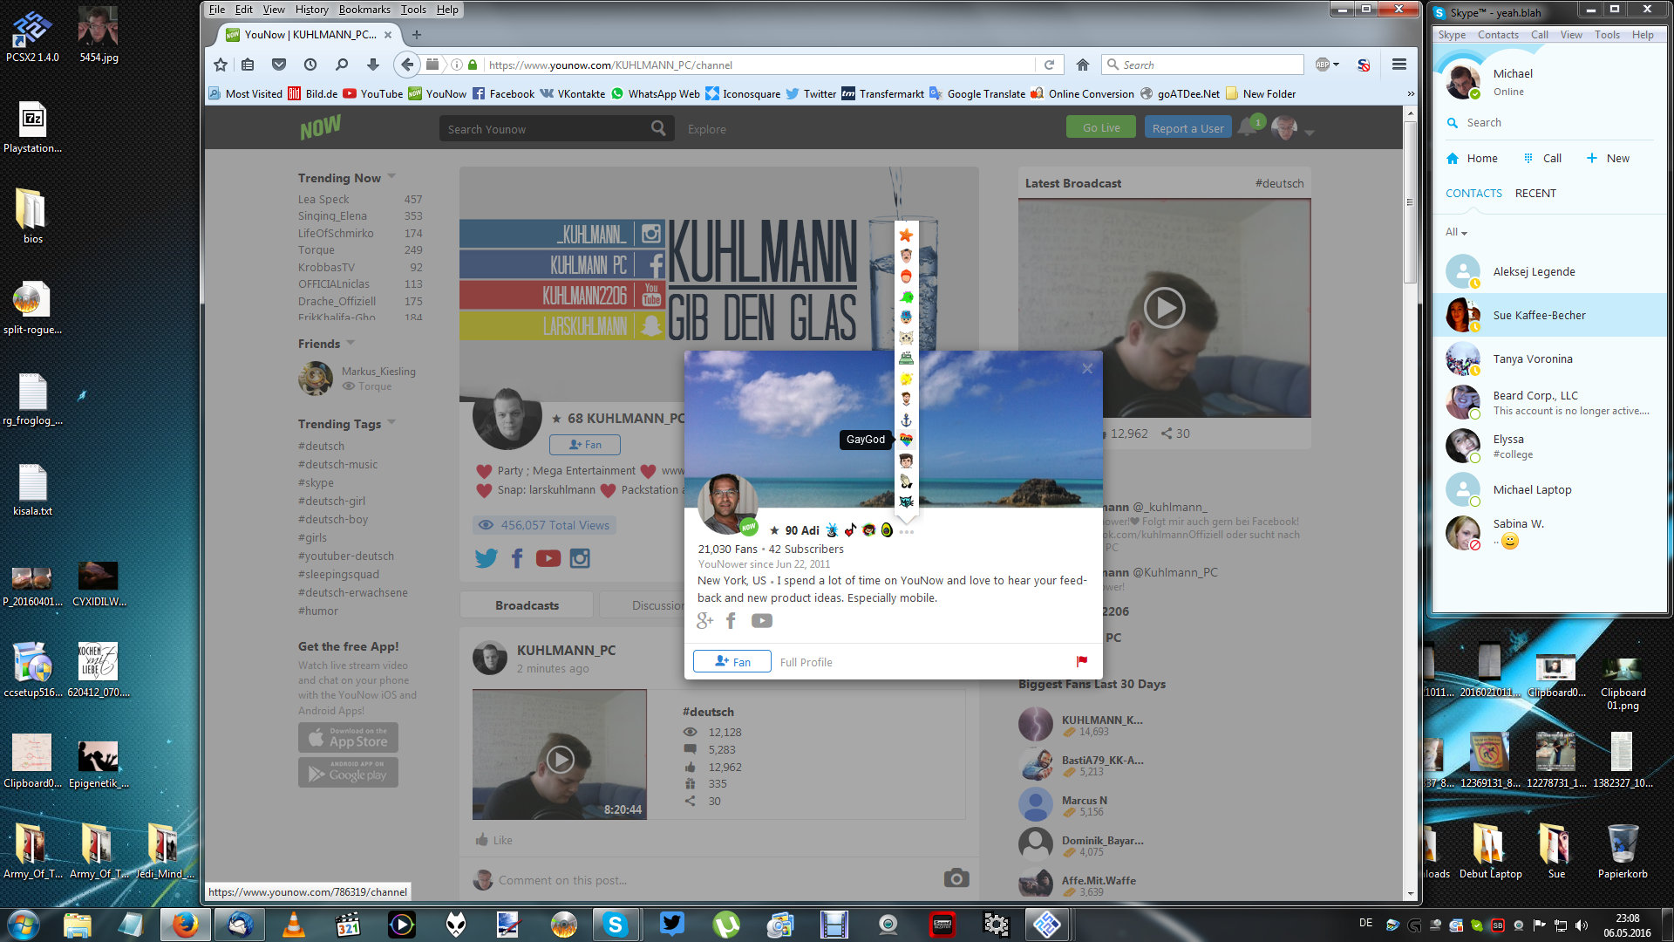
Task: Click the Firefox back arrow
Action: click(406, 65)
